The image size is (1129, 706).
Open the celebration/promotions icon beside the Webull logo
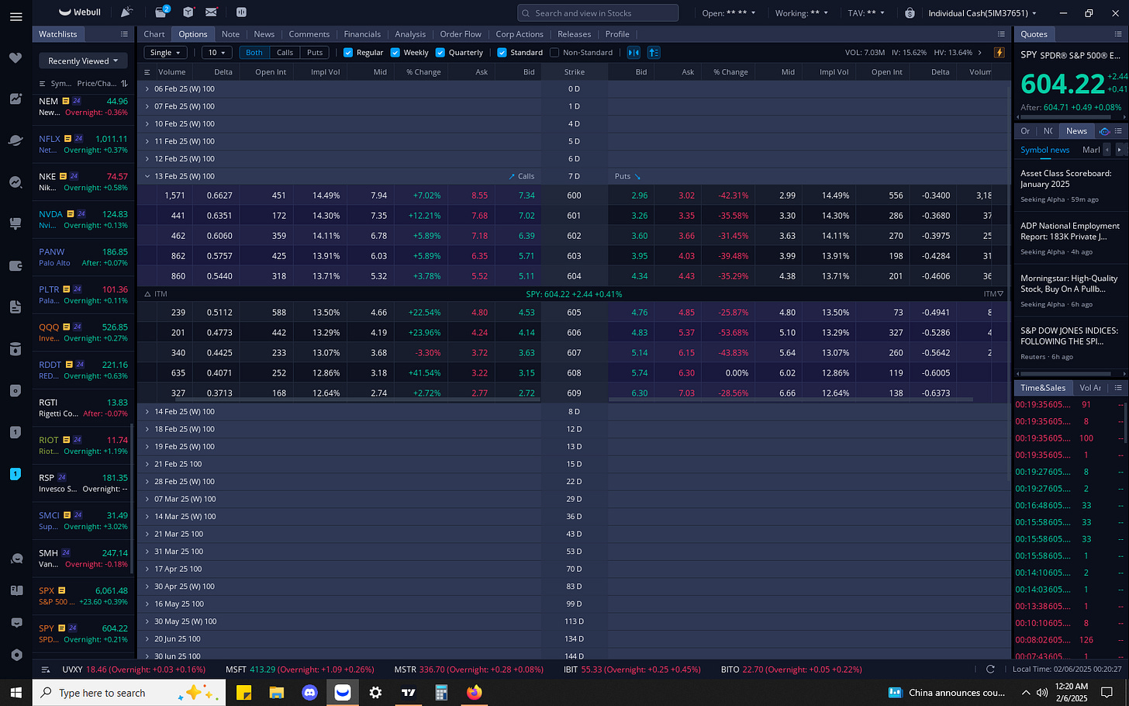pos(126,12)
